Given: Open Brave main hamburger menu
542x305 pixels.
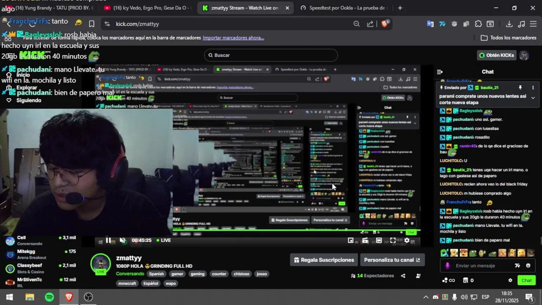Looking at the screenshot, I should tap(534, 24).
